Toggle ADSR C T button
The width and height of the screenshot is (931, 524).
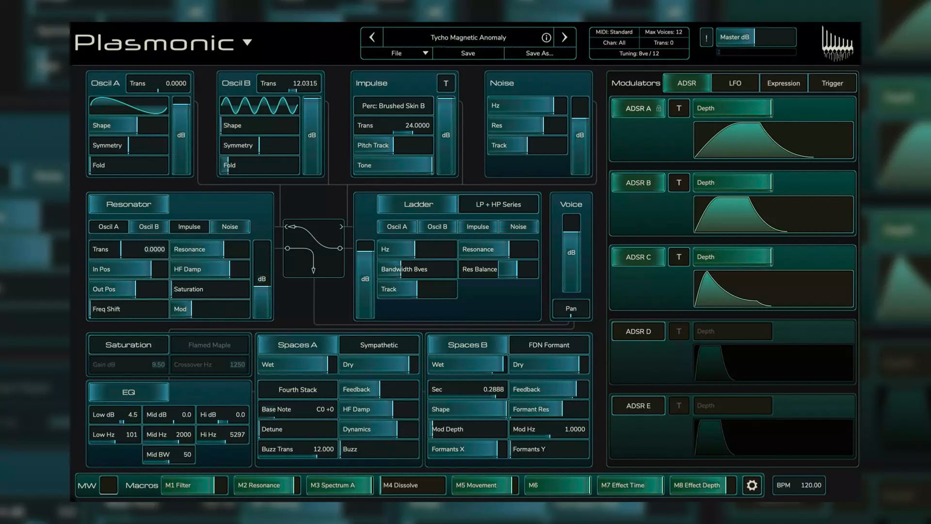[679, 257]
